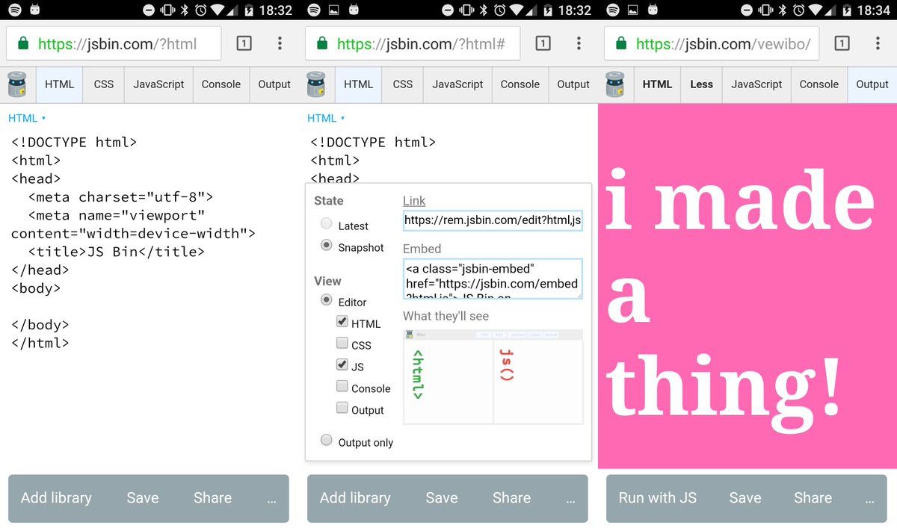Tap Share button below the share panel

511,497
